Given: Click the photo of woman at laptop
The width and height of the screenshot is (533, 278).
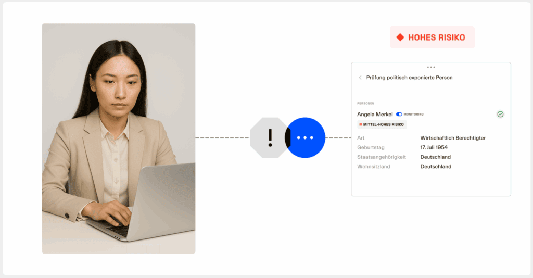Looking at the screenshot, I should (x=119, y=138).
